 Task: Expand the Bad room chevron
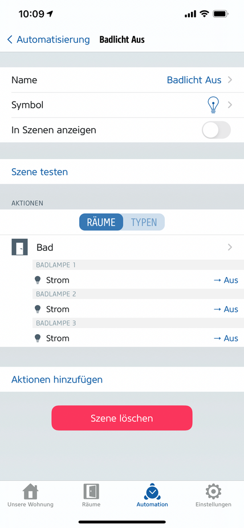[x=230, y=247]
